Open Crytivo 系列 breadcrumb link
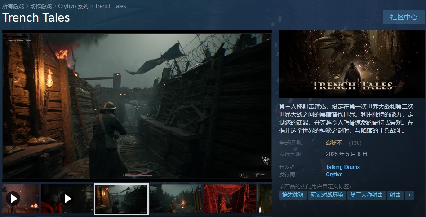Image resolution: width=426 pixels, height=217 pixels. 73,6
